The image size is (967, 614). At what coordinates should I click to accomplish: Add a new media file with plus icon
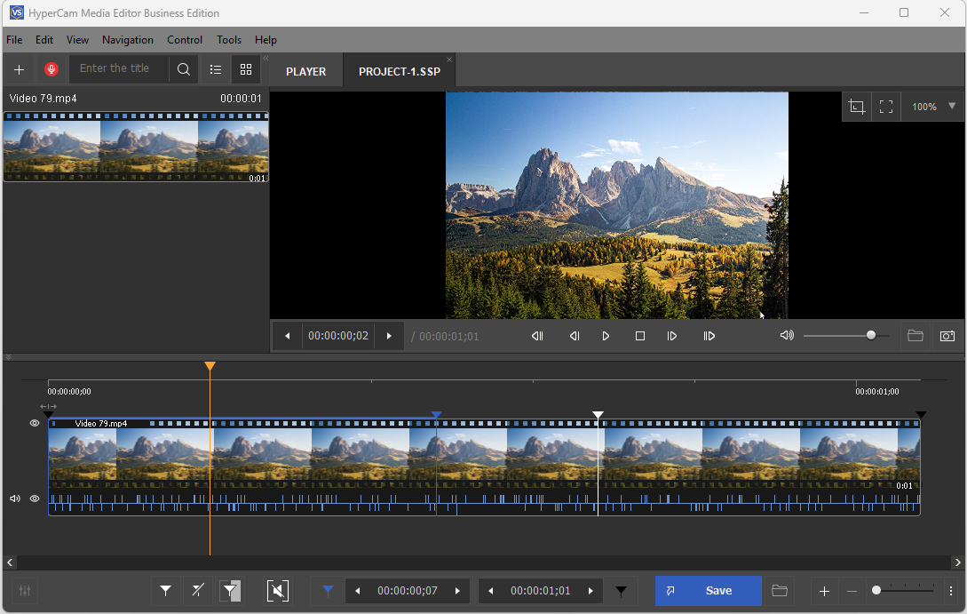click(19, 69)
